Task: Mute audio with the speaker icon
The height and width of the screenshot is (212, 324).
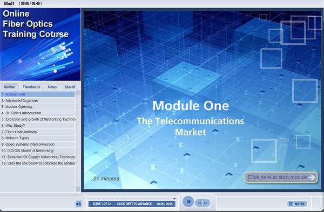Action: pyautogui.click(x=78, y=204)
